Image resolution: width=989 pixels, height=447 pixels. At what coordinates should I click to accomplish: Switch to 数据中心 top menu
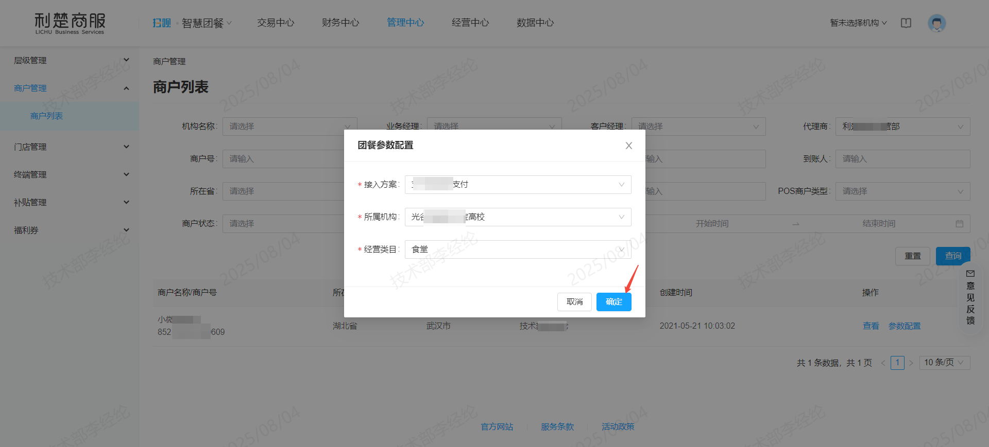(535, 23)
